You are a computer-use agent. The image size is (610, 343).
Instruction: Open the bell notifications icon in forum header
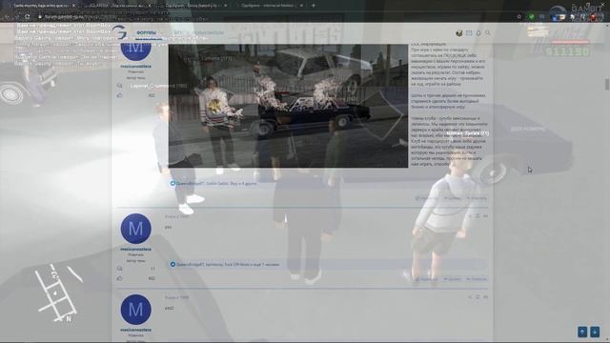(x=478, y=33)
